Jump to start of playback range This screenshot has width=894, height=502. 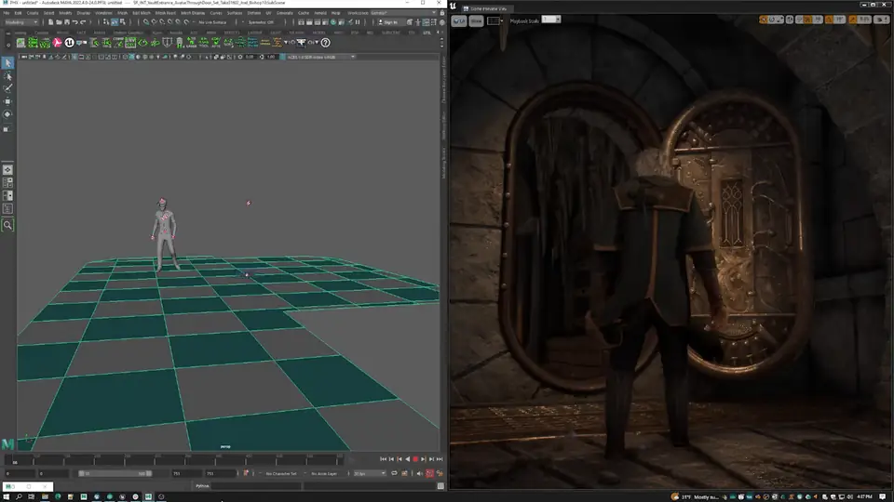click(x=383, y=458)
